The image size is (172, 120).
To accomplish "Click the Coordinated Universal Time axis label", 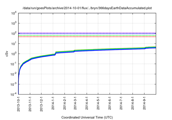I will [87, 117].
